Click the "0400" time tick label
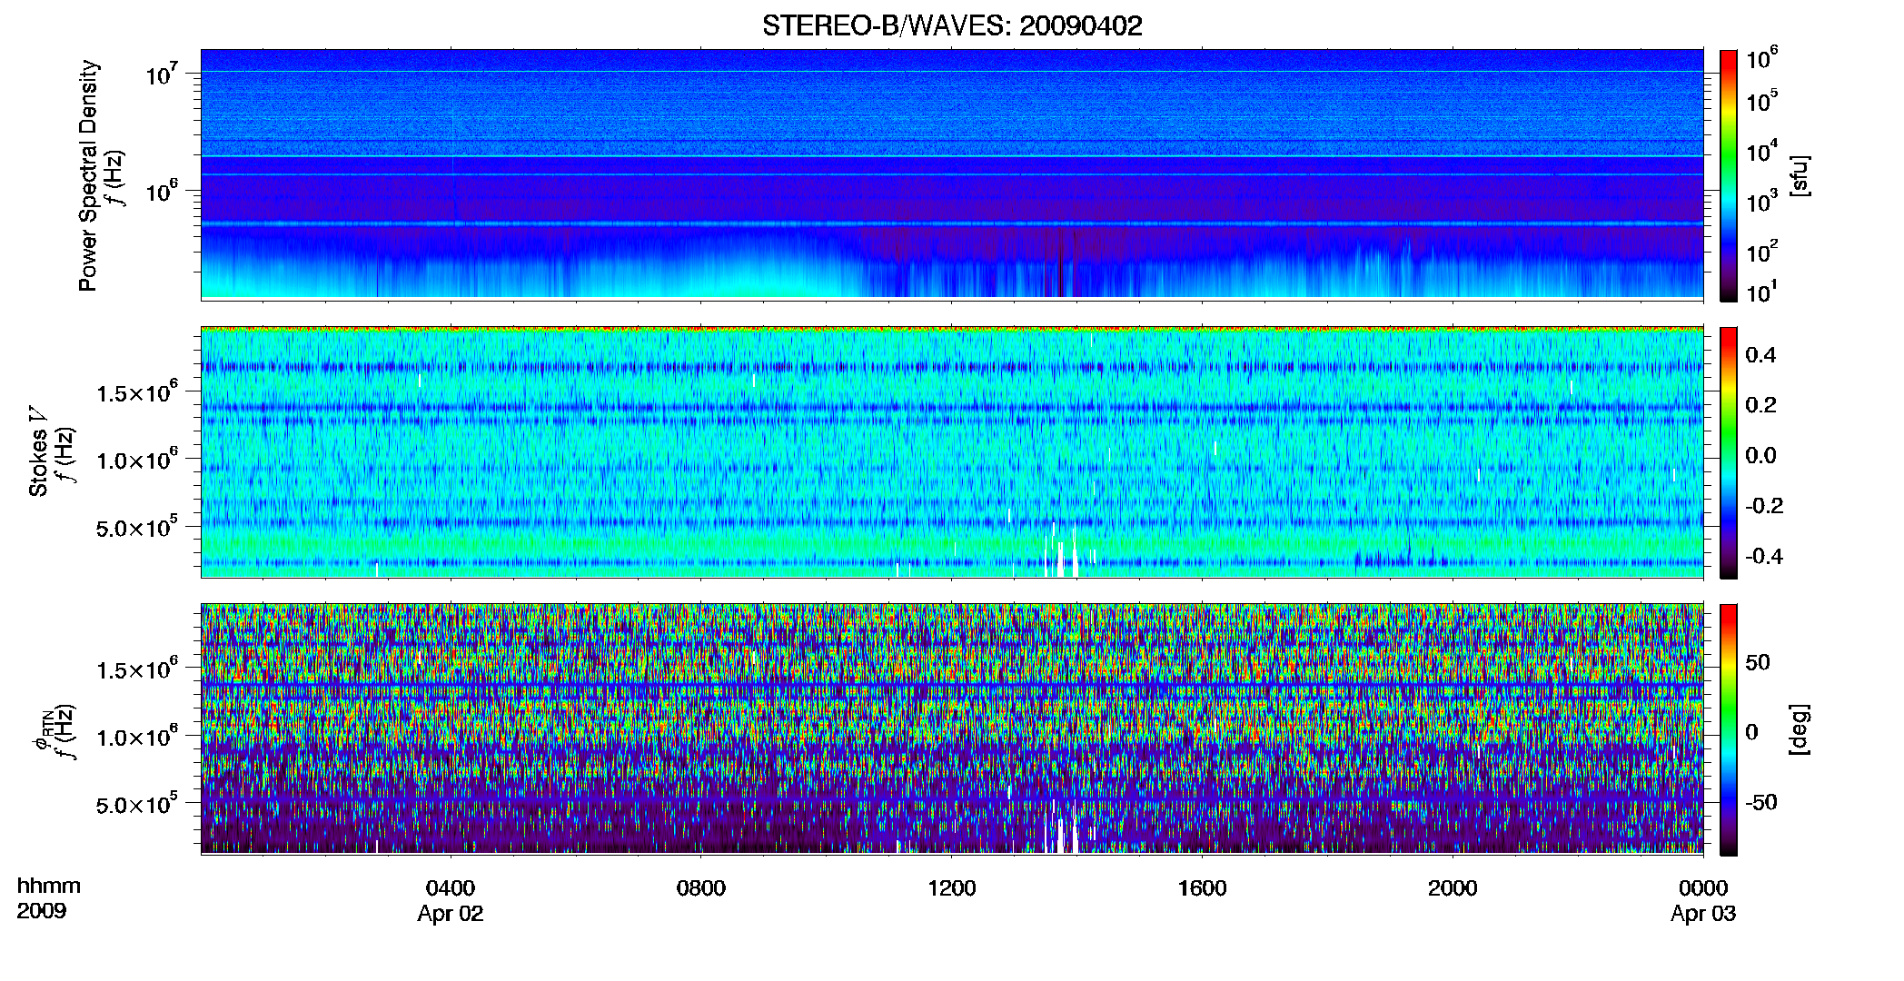This screenshot has height=981, width=1904. pyautogui.click(x=451, y=888)
